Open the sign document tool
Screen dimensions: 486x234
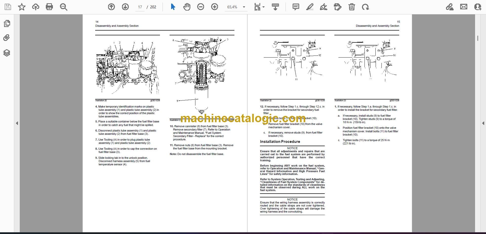click(323, 7)
